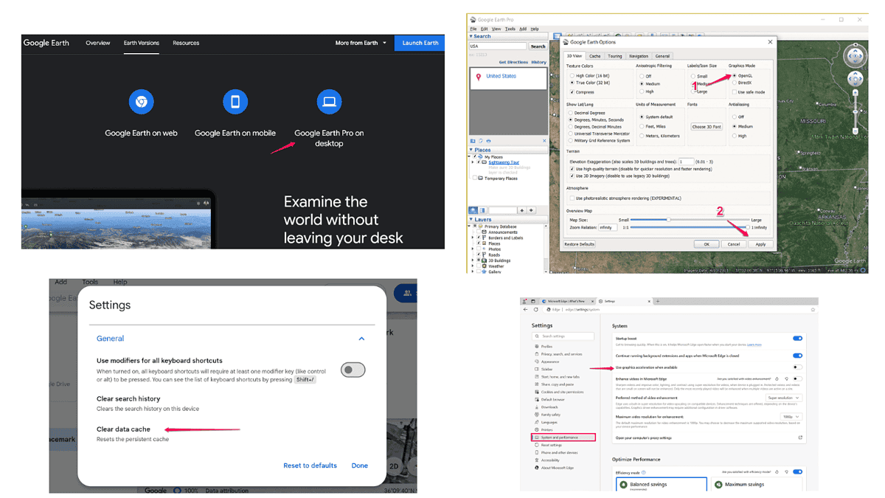The width and height of the screenshot is (885, 498).
Task: Click the Choose 3D Font button
Action: coord(706,127)
